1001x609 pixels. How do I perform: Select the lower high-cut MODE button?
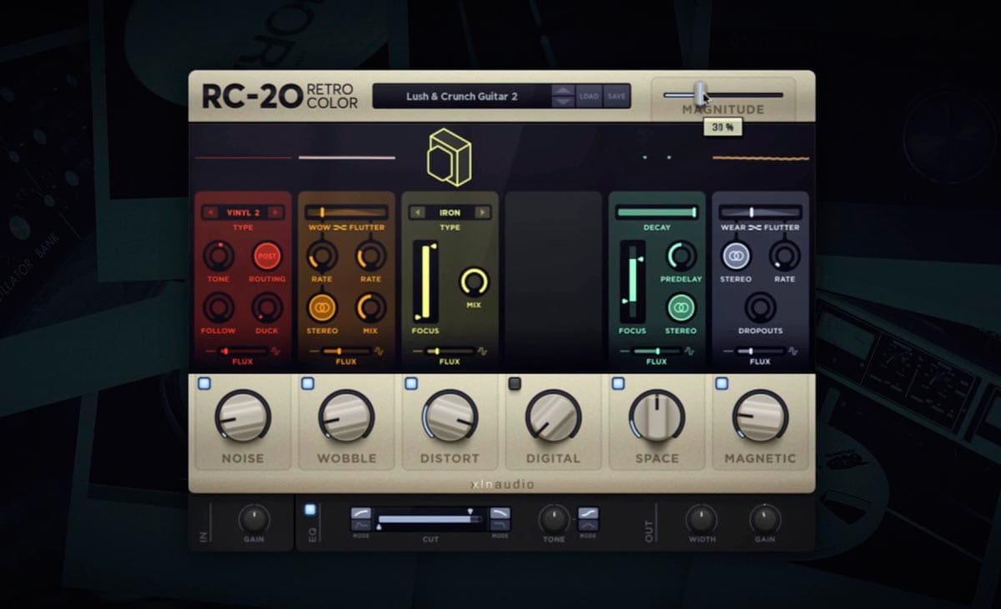coord(500,525)
